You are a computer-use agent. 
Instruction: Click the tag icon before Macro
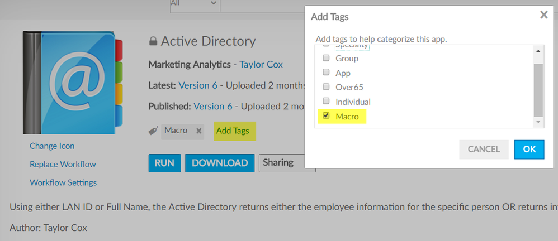[153, 131]
